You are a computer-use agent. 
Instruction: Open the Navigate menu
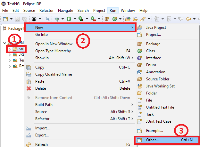coord(66,11)
